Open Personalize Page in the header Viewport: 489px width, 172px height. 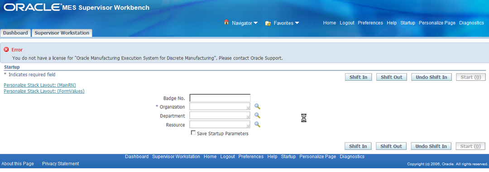(437, 23)
